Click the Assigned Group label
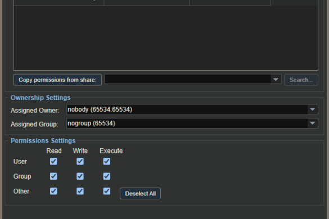Viewport: 329px width, 219px height. point(34,124)
